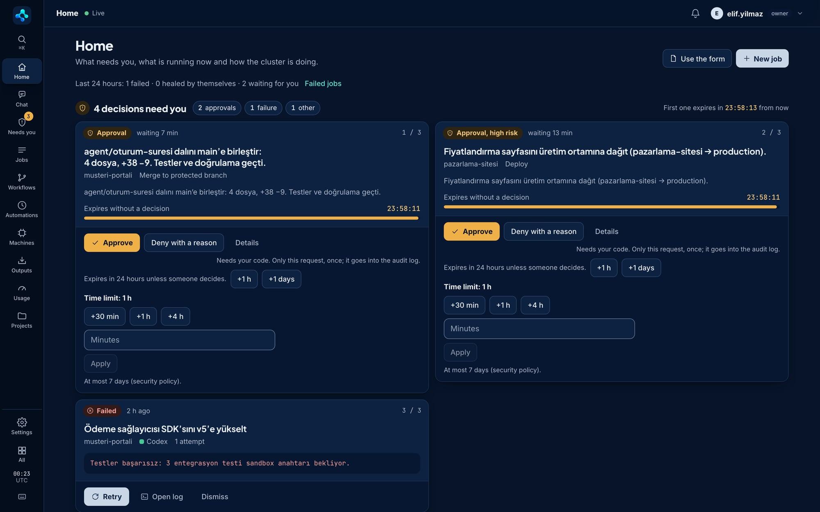Image resolution: width=820 pixels, height=512 pixels.
Task: Open Settings in the sidebar
Action: tap(22, 426)
